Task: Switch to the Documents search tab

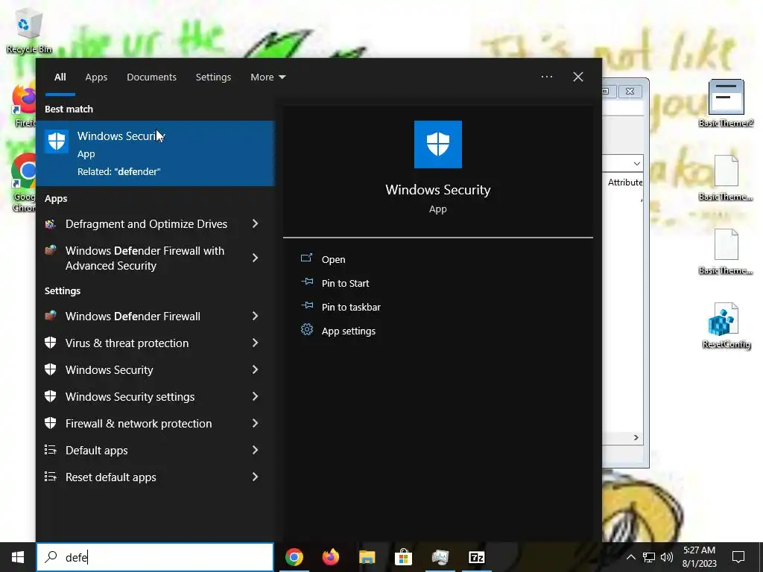Action: (151, 77)
